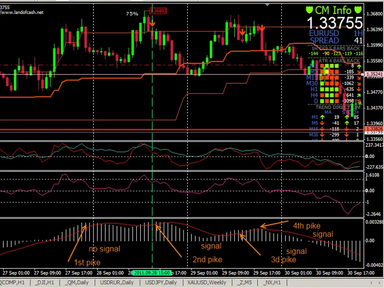The width and height of the screenshot is (384, 288).
Task: Click the right green shield CM Info icon
Action: pos(358,10)
